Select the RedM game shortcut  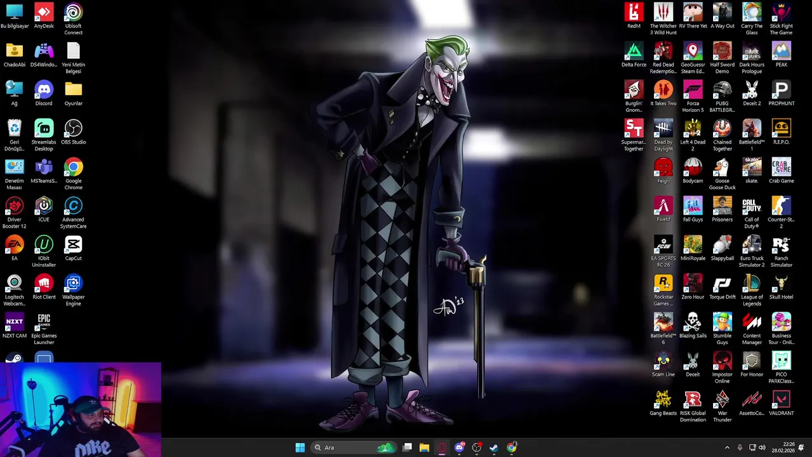634,17
